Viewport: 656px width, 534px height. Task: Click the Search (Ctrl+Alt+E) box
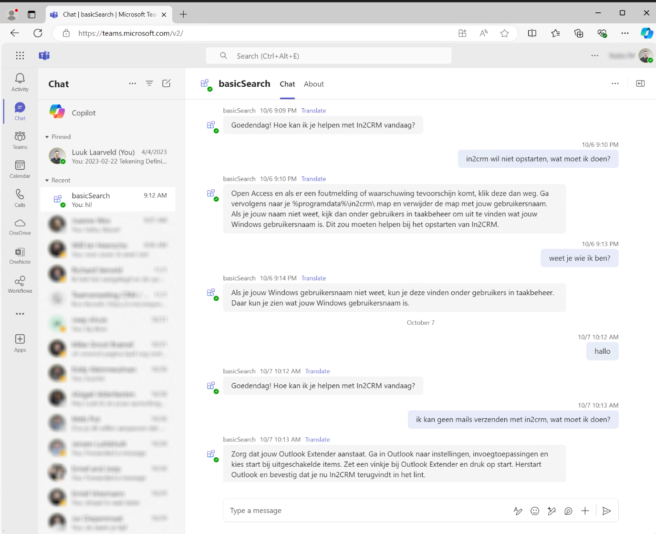[329, 56]
